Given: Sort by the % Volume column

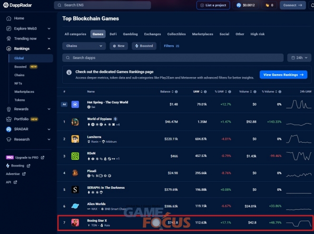Looking at the screenshot, I should click(270, 92).
